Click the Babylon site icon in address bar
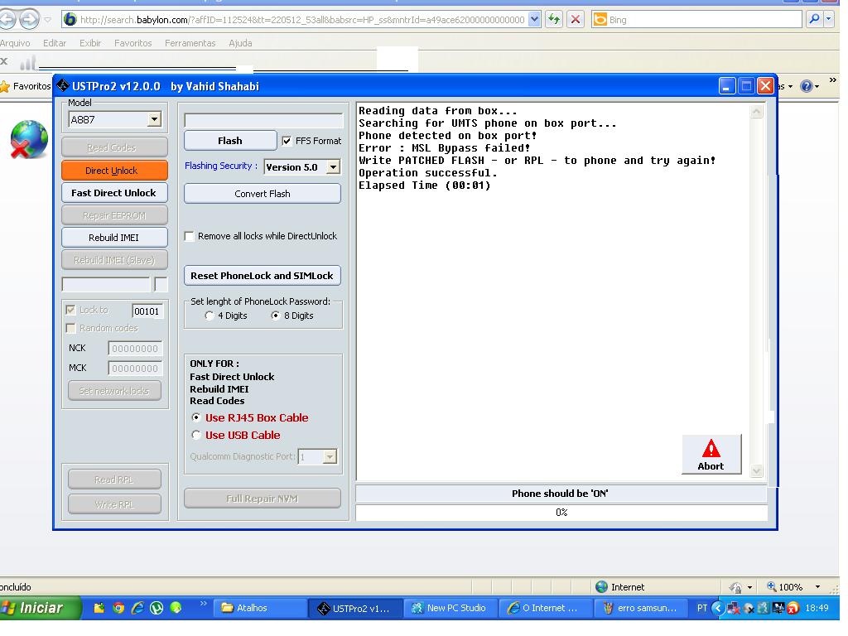This screenshot has width=848, height=636. point(70,20)
